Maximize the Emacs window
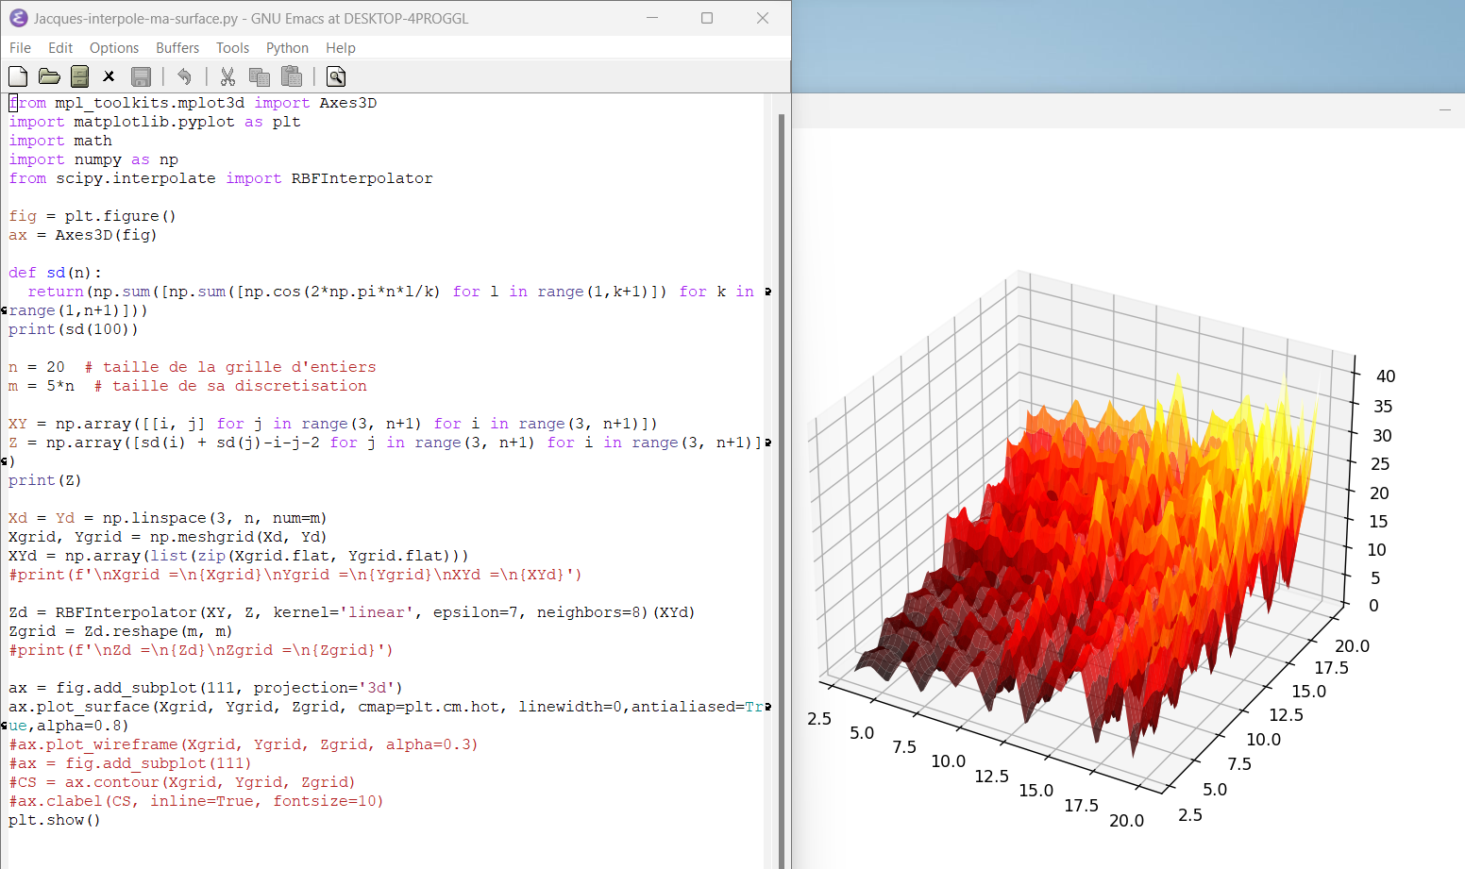Image resolution: width=1465 pixels, height=869 pixels. point(707,18)
